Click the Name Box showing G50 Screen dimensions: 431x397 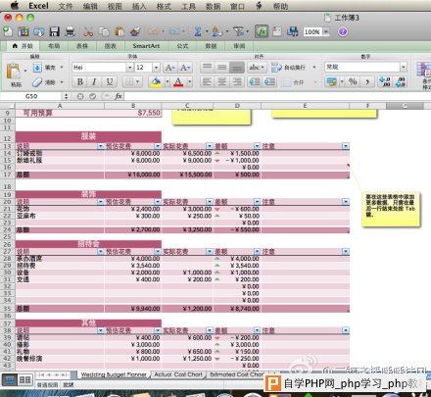coord(31,96)
